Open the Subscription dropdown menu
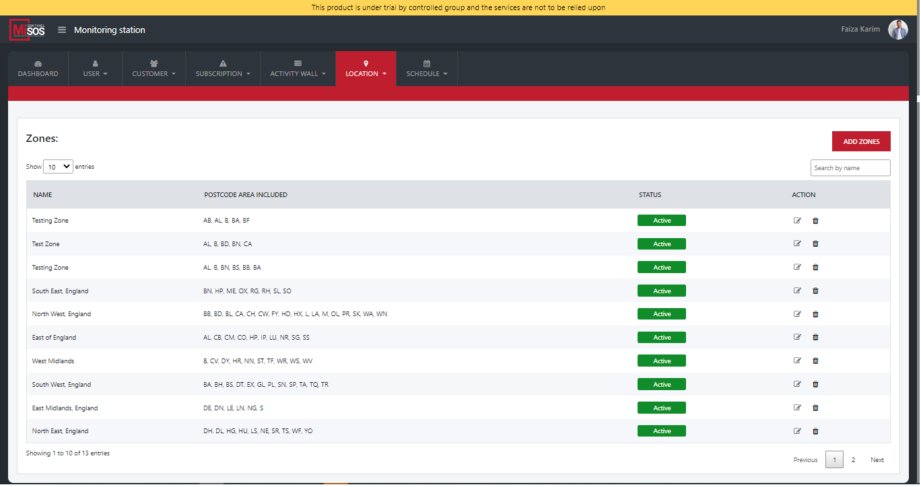 [x=223, y=69]
